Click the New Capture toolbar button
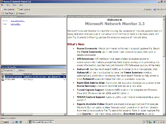The image size is (166, 124). pyautogui.click(x=8, y=9)
